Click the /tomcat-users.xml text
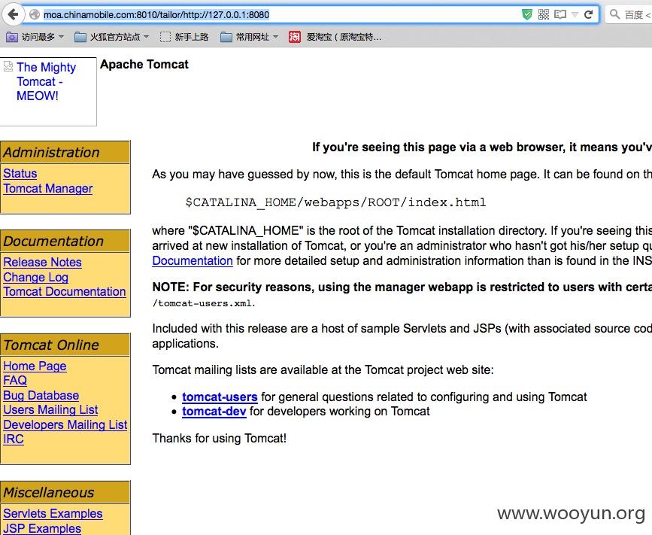 204,303
